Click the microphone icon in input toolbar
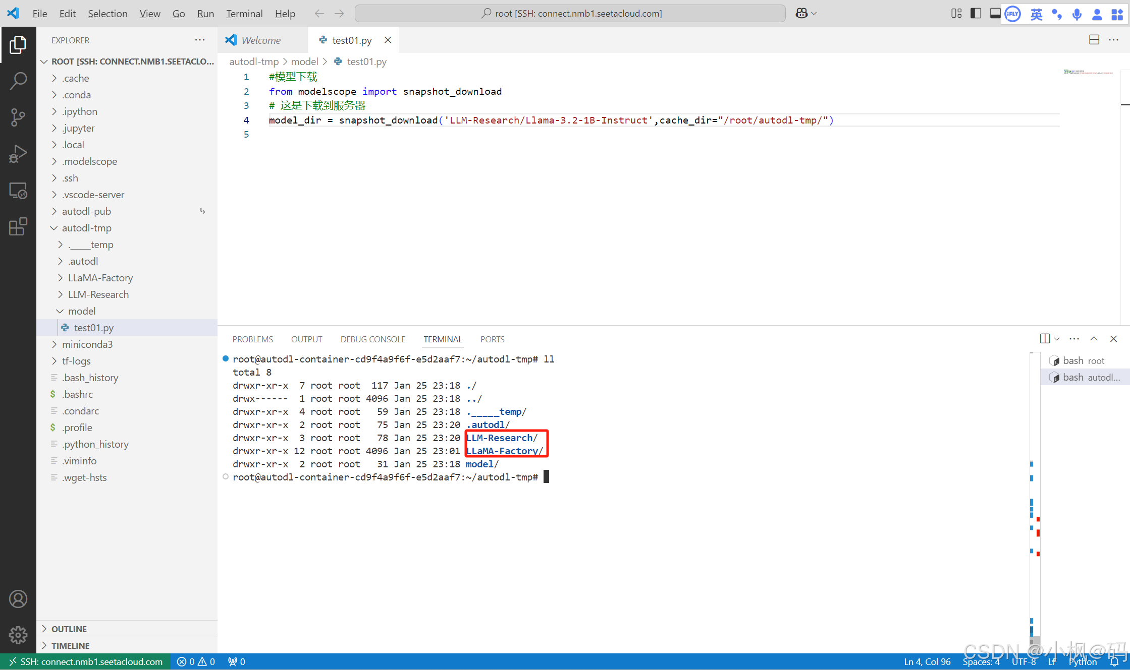The height and width of the screenshot is (670, 1130). click(1077, 14)
